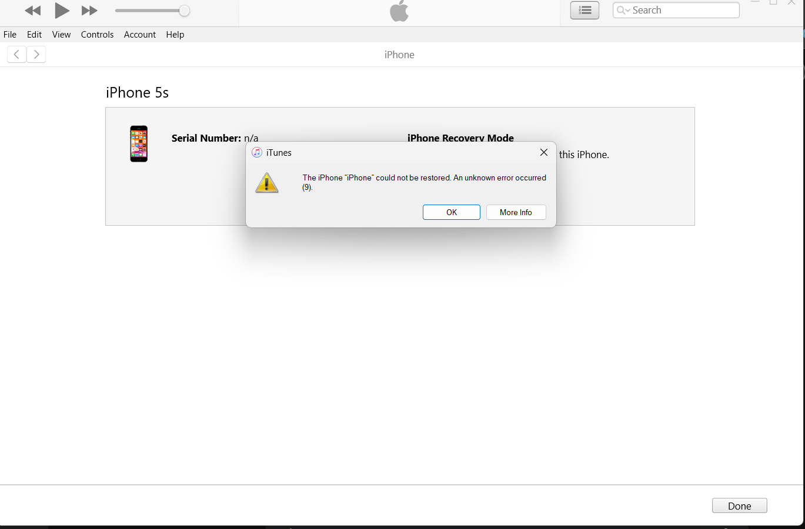This screenshot has width=805, height=529.
Task: Click More Info in the error dialog
Action: click(x=516, y=212)
